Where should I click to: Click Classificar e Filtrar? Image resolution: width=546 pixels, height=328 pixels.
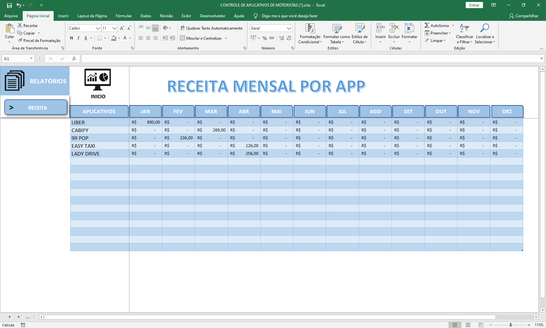click(464, 34)
